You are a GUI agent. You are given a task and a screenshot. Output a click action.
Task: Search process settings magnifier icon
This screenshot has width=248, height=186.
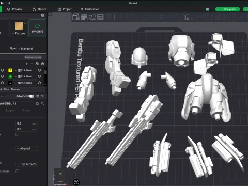pos(42,103)
